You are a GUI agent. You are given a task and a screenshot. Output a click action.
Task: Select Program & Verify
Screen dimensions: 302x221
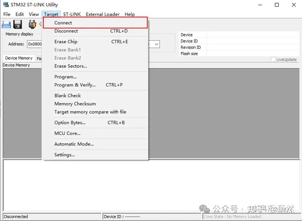click(75, 85)
